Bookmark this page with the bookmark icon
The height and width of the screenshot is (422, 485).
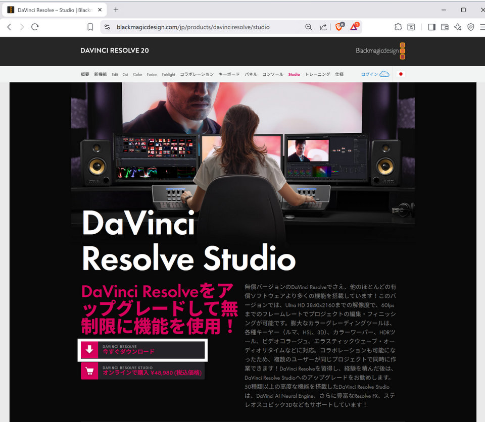point(90,27)
